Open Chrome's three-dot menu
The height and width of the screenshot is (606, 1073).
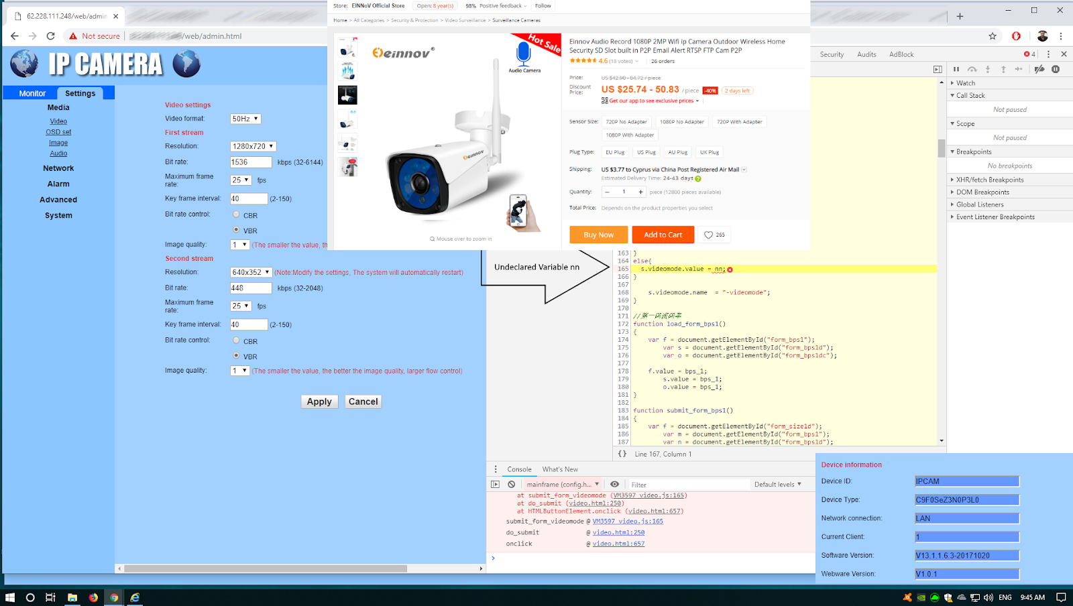tap(1061, 36)
